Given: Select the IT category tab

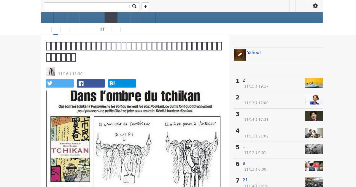Looking at the screenshot, I should click(102, 29).
